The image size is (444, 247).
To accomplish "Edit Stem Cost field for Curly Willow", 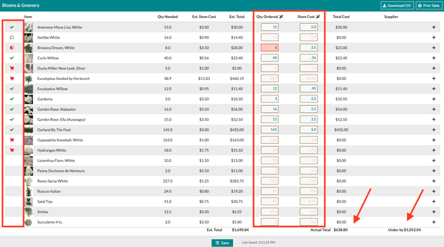I will pos(308,57).
